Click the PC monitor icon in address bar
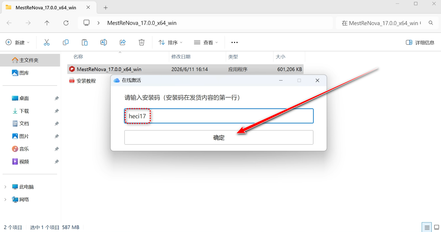Viewport: 441px width, 232px height. click(x=87, y=23)
